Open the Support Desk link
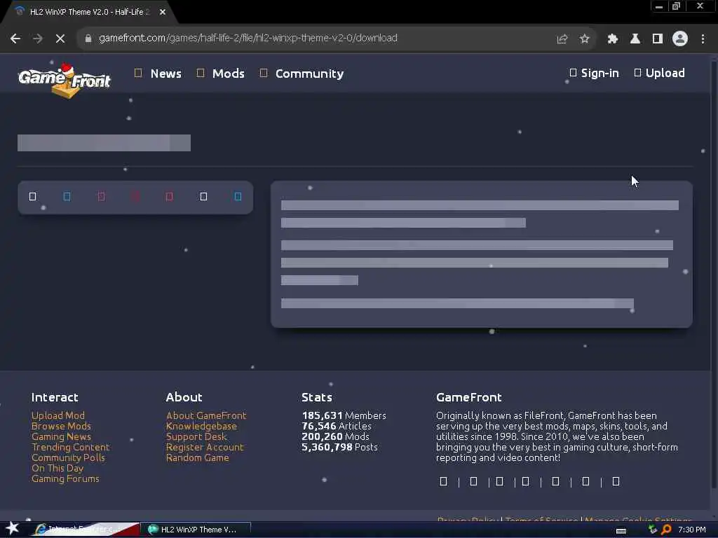The image size is (718, 538). click(x=196, y=436)
